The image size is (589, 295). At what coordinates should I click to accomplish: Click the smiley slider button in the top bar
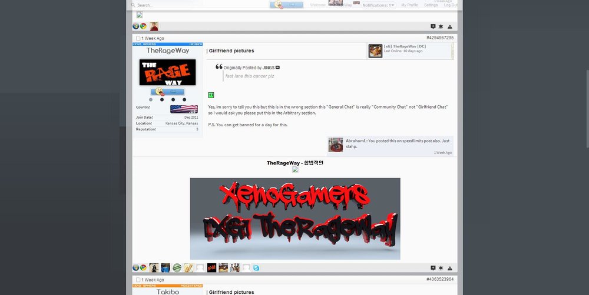click(286, 5)
